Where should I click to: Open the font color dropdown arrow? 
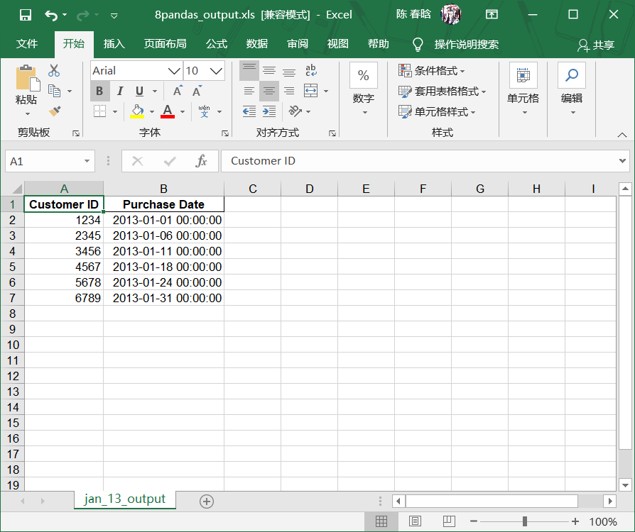pyautogui.click(x=183, y=111)
